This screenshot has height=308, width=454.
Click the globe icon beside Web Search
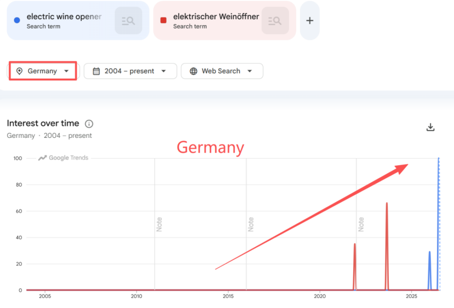[x=193, y=71]
